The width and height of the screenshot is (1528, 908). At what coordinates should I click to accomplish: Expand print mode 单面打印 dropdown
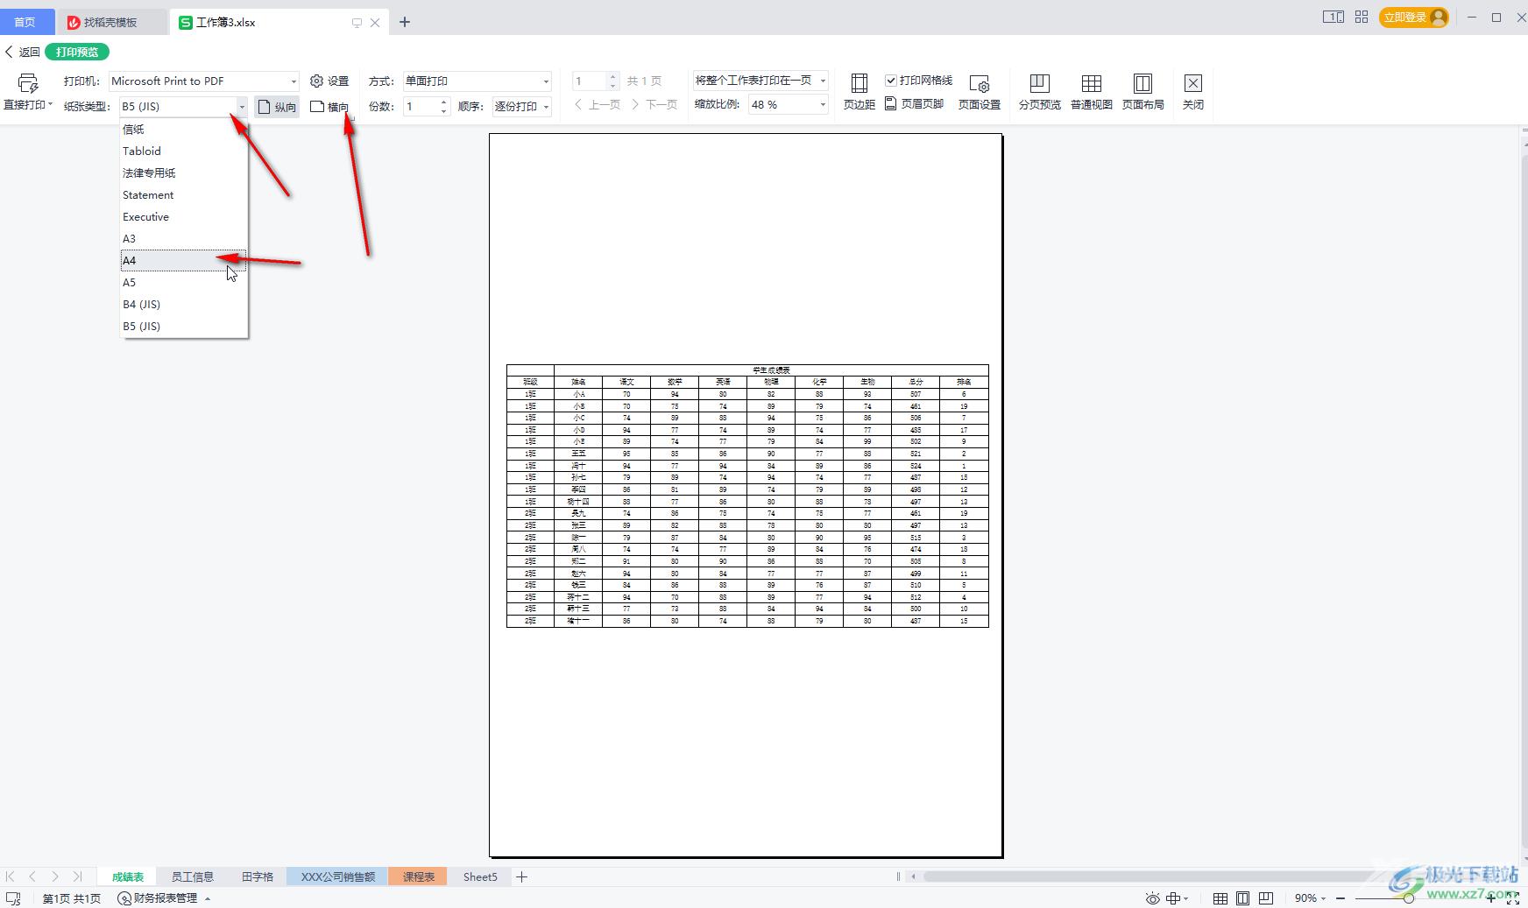546,81
